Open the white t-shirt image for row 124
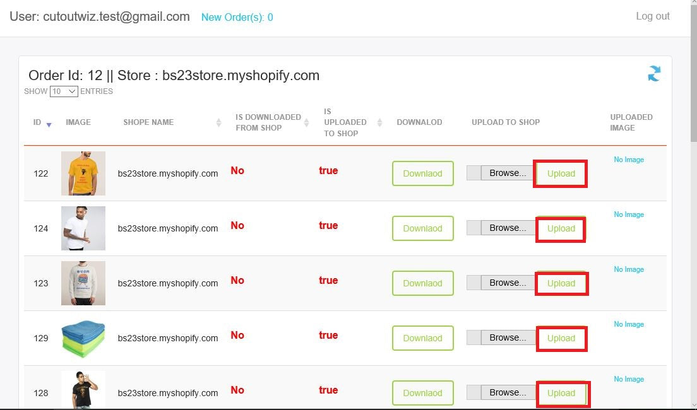The width and height of the screenshot is (697, 410). pos(83,228)
